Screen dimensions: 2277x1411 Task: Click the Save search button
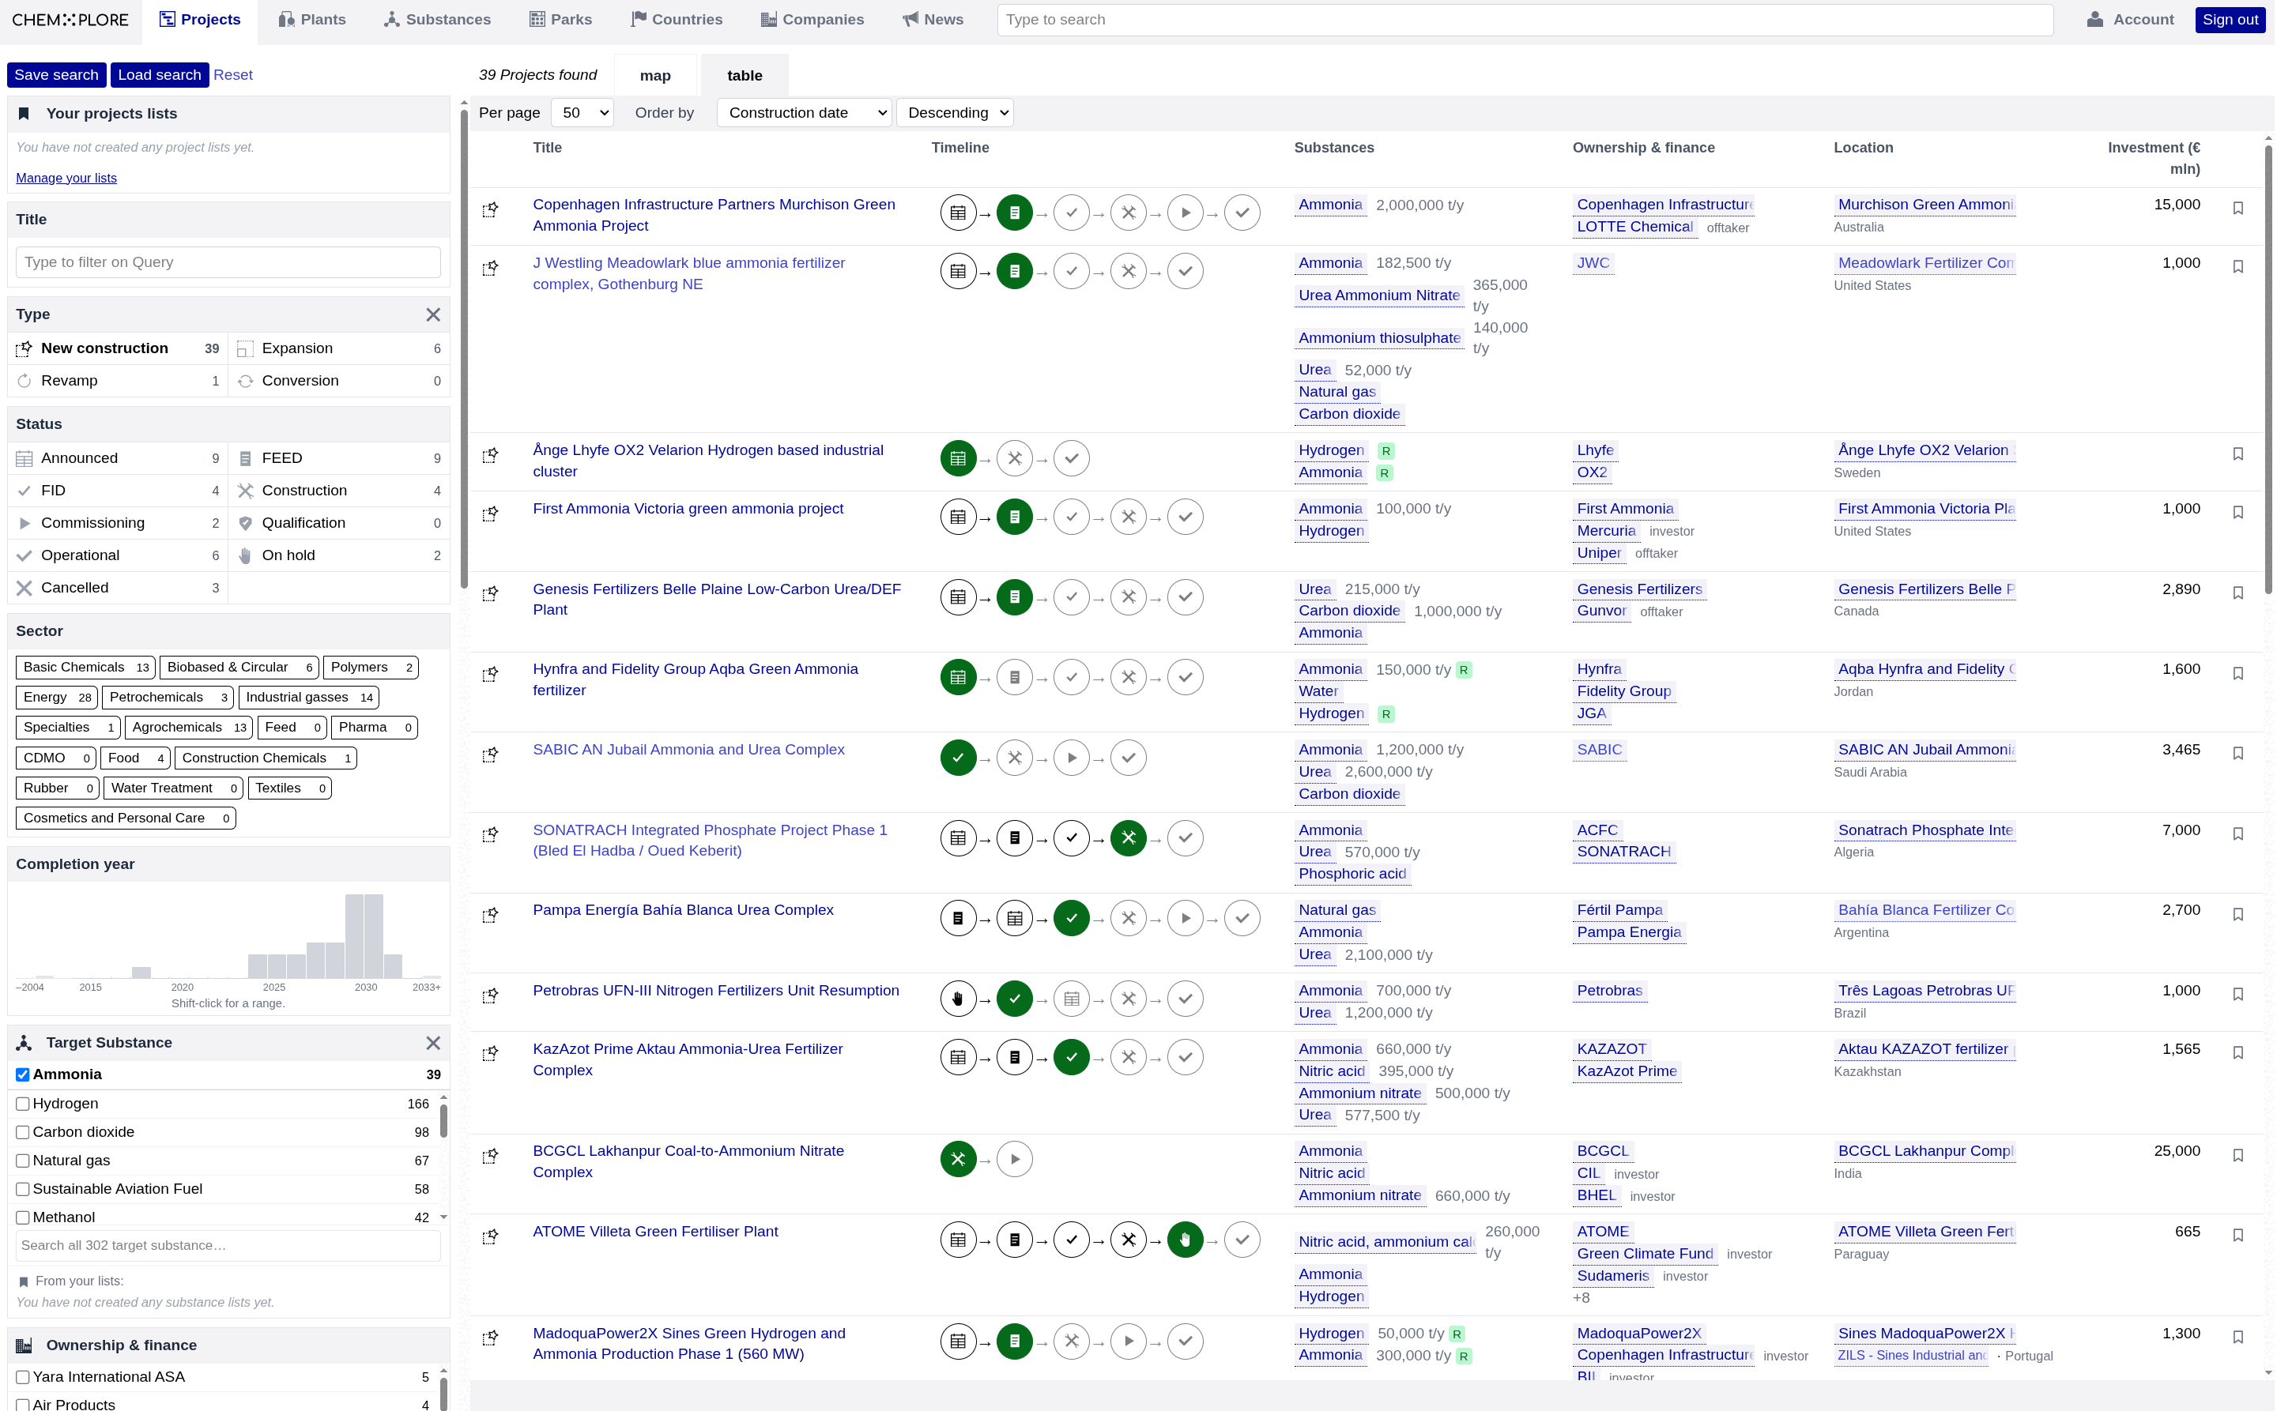click(56, 74)
